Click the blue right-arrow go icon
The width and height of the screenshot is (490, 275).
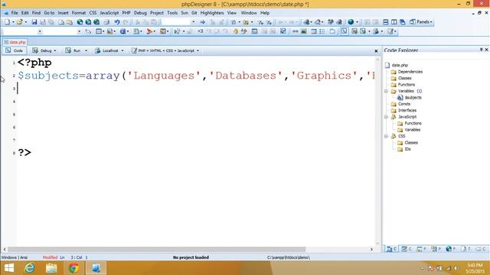click(202, 22)
